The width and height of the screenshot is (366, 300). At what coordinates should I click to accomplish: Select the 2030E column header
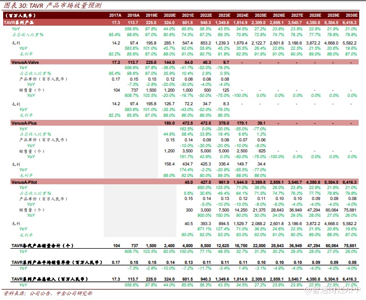coord(351,15)
